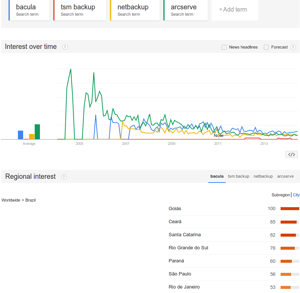Switch to the bacula regional tab
Image resolution: width=300 pixels, height=293 pixels.
[217, 176]
